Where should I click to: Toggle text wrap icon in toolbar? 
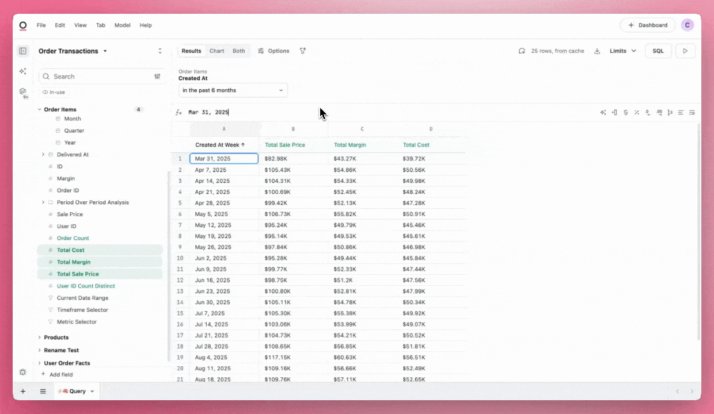pyautogui.click(x=692, y=113)
